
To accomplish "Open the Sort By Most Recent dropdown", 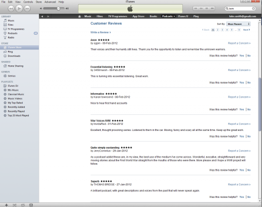I will click(238, 24).
